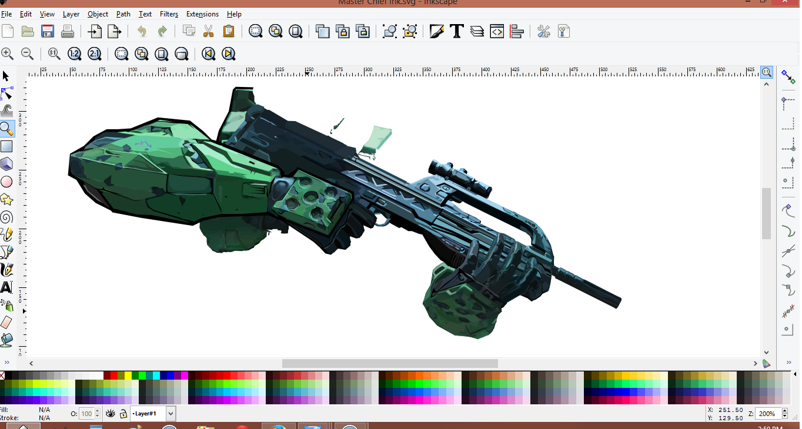The height and width of the screenshot is (429, 802).
Task: Select the Spiral tool in the toolbox
Action: coord(6,217)
